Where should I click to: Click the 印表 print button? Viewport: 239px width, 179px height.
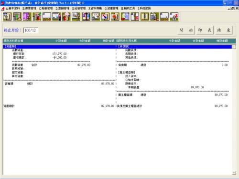(205, 30)
